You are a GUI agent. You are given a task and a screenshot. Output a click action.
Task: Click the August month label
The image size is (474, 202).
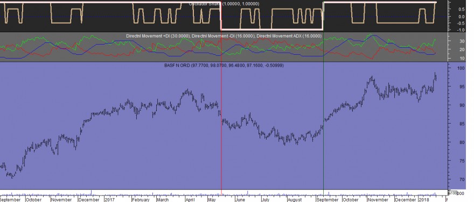point(294,200)
